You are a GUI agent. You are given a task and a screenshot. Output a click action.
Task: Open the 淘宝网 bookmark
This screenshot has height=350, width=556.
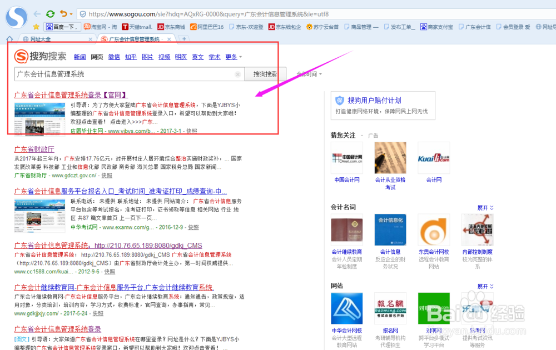(100, 27)
